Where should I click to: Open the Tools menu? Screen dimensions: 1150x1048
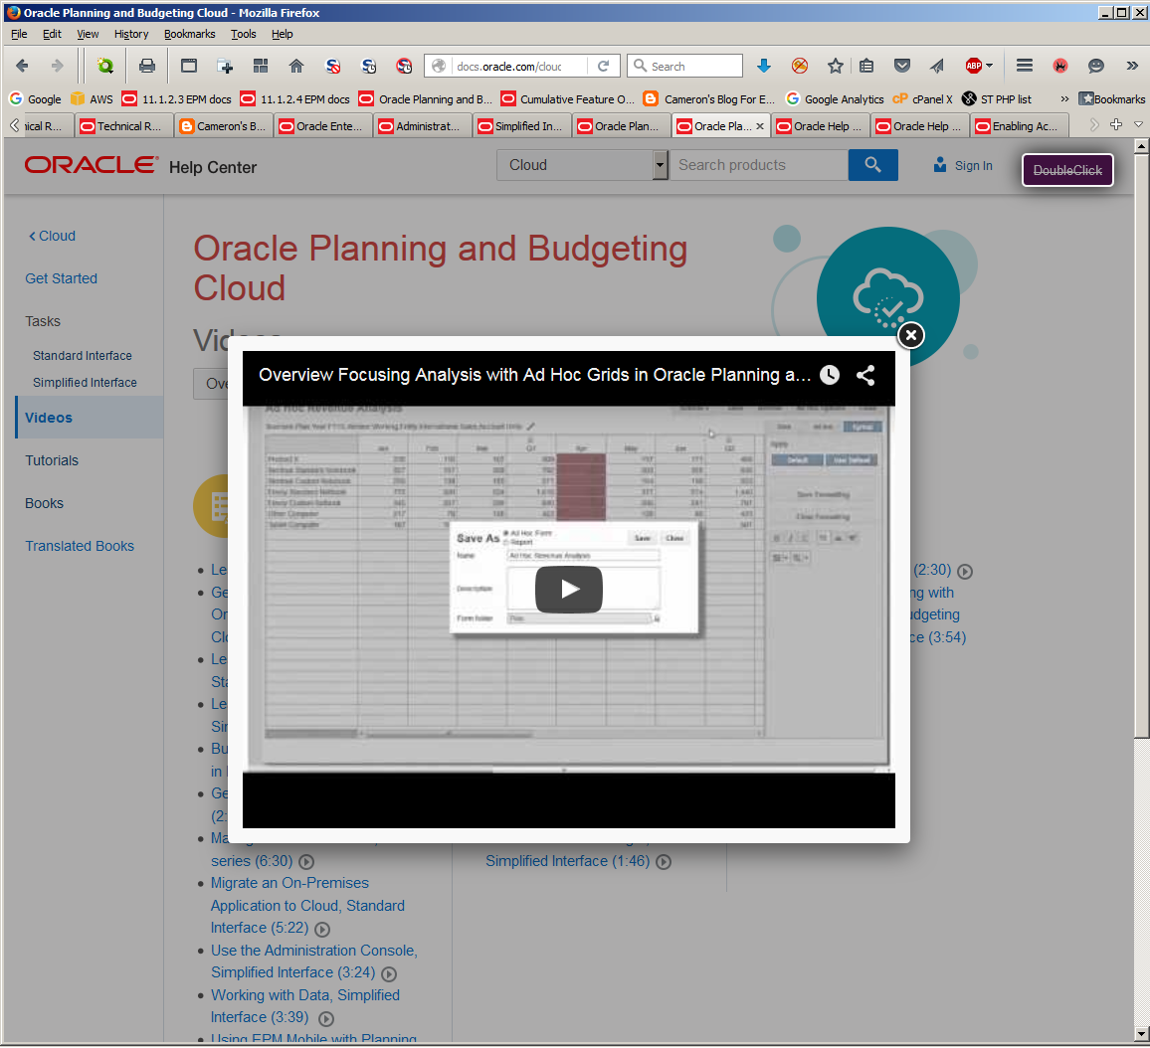pyautogui.click(x=243, y=34)
